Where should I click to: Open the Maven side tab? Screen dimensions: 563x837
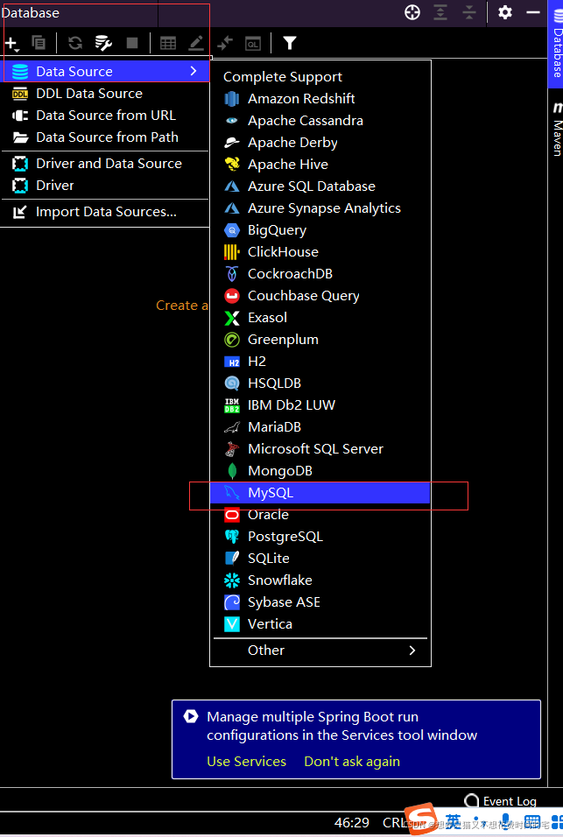(x=557, y=129)
